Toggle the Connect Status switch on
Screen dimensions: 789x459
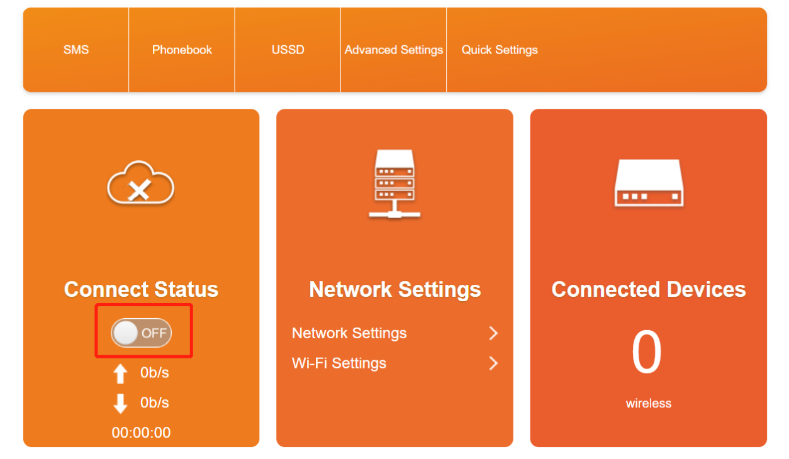click(x=142, y=333)
